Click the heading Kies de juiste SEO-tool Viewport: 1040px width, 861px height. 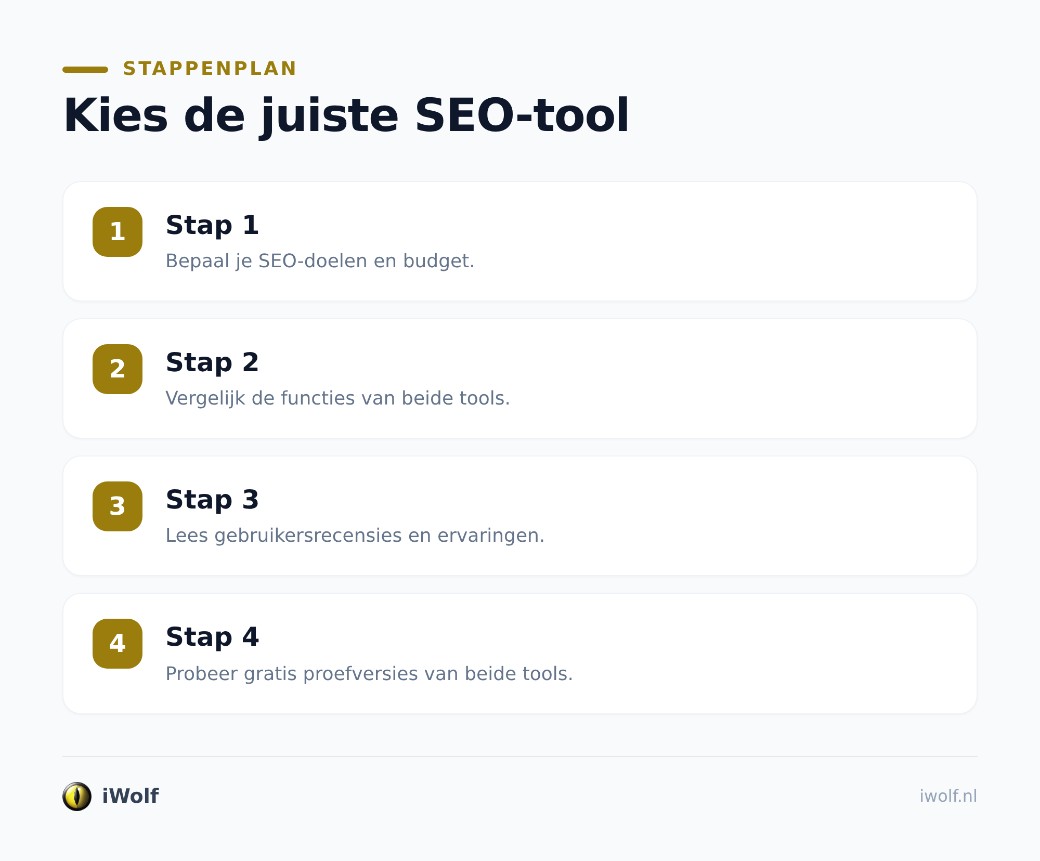point(346,116)
